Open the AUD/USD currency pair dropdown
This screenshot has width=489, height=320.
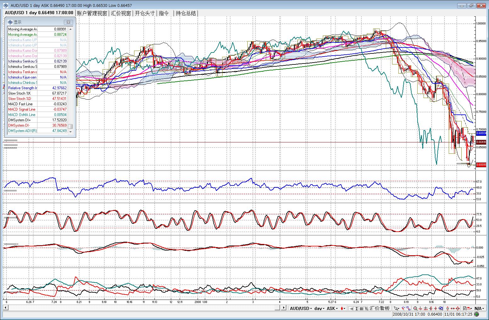click(x=301, y=308)
